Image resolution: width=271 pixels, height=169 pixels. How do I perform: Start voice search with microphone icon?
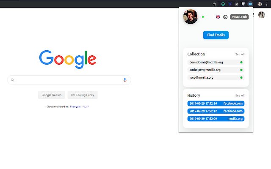pyautogui.click(x=125, y=80)
